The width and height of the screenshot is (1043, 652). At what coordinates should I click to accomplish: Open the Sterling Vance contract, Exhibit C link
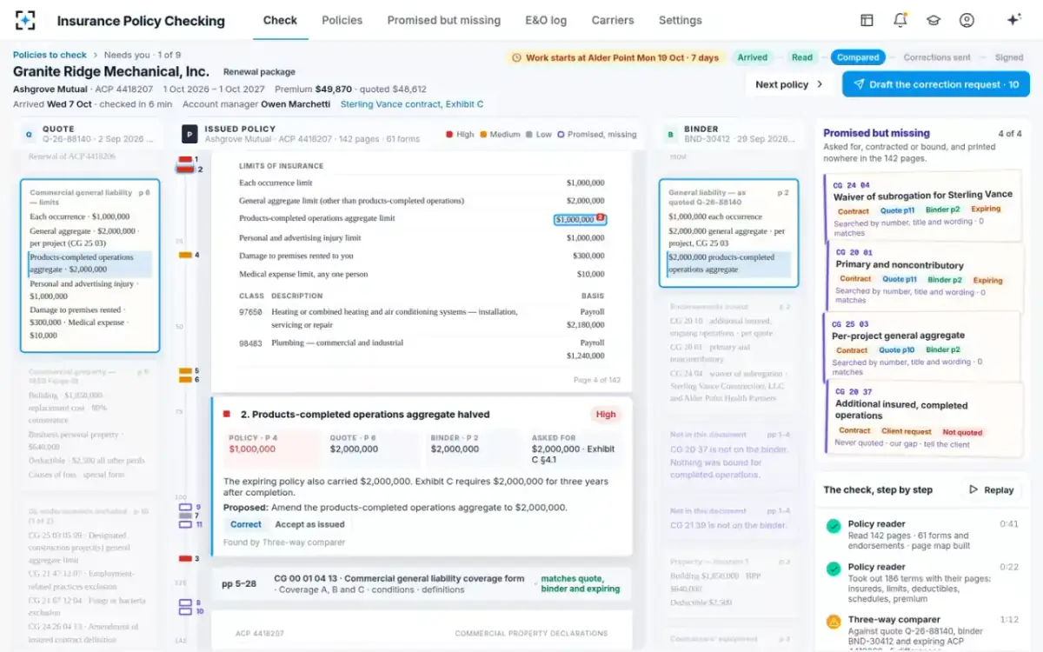tap(412, 104)
